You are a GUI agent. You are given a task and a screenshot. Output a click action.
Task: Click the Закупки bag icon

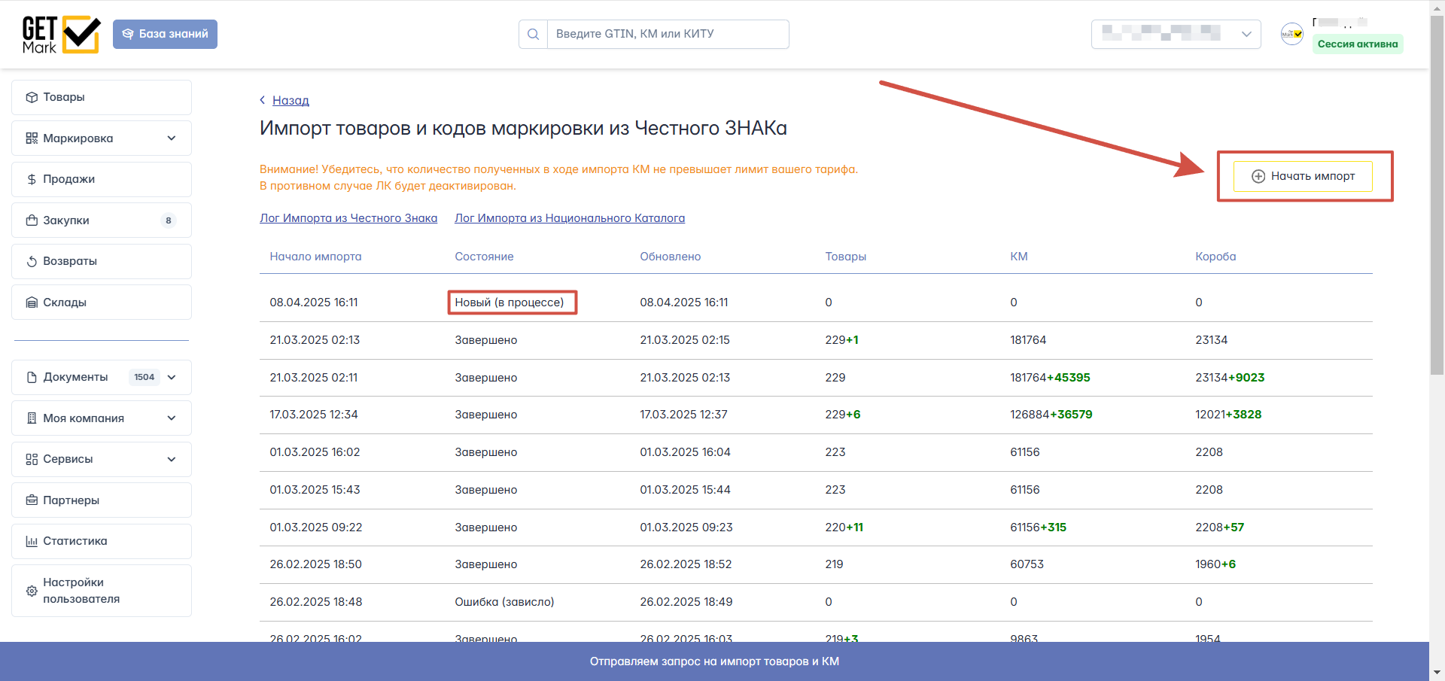(32, 220)
